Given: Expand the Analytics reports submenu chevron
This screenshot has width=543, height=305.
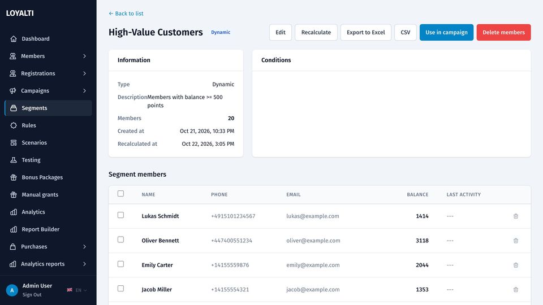Looking at the screenshot, I should pos(84,264).
